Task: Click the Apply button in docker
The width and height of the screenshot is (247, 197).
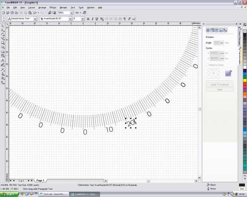Action: click(220, 89)
